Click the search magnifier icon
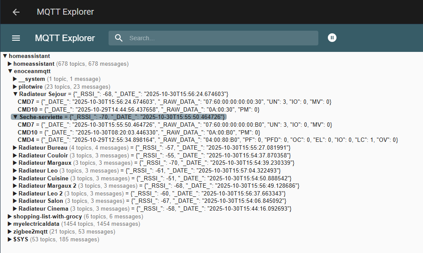Screen dimensions: 423x253 pyautogui.click(x=119, y=38)
